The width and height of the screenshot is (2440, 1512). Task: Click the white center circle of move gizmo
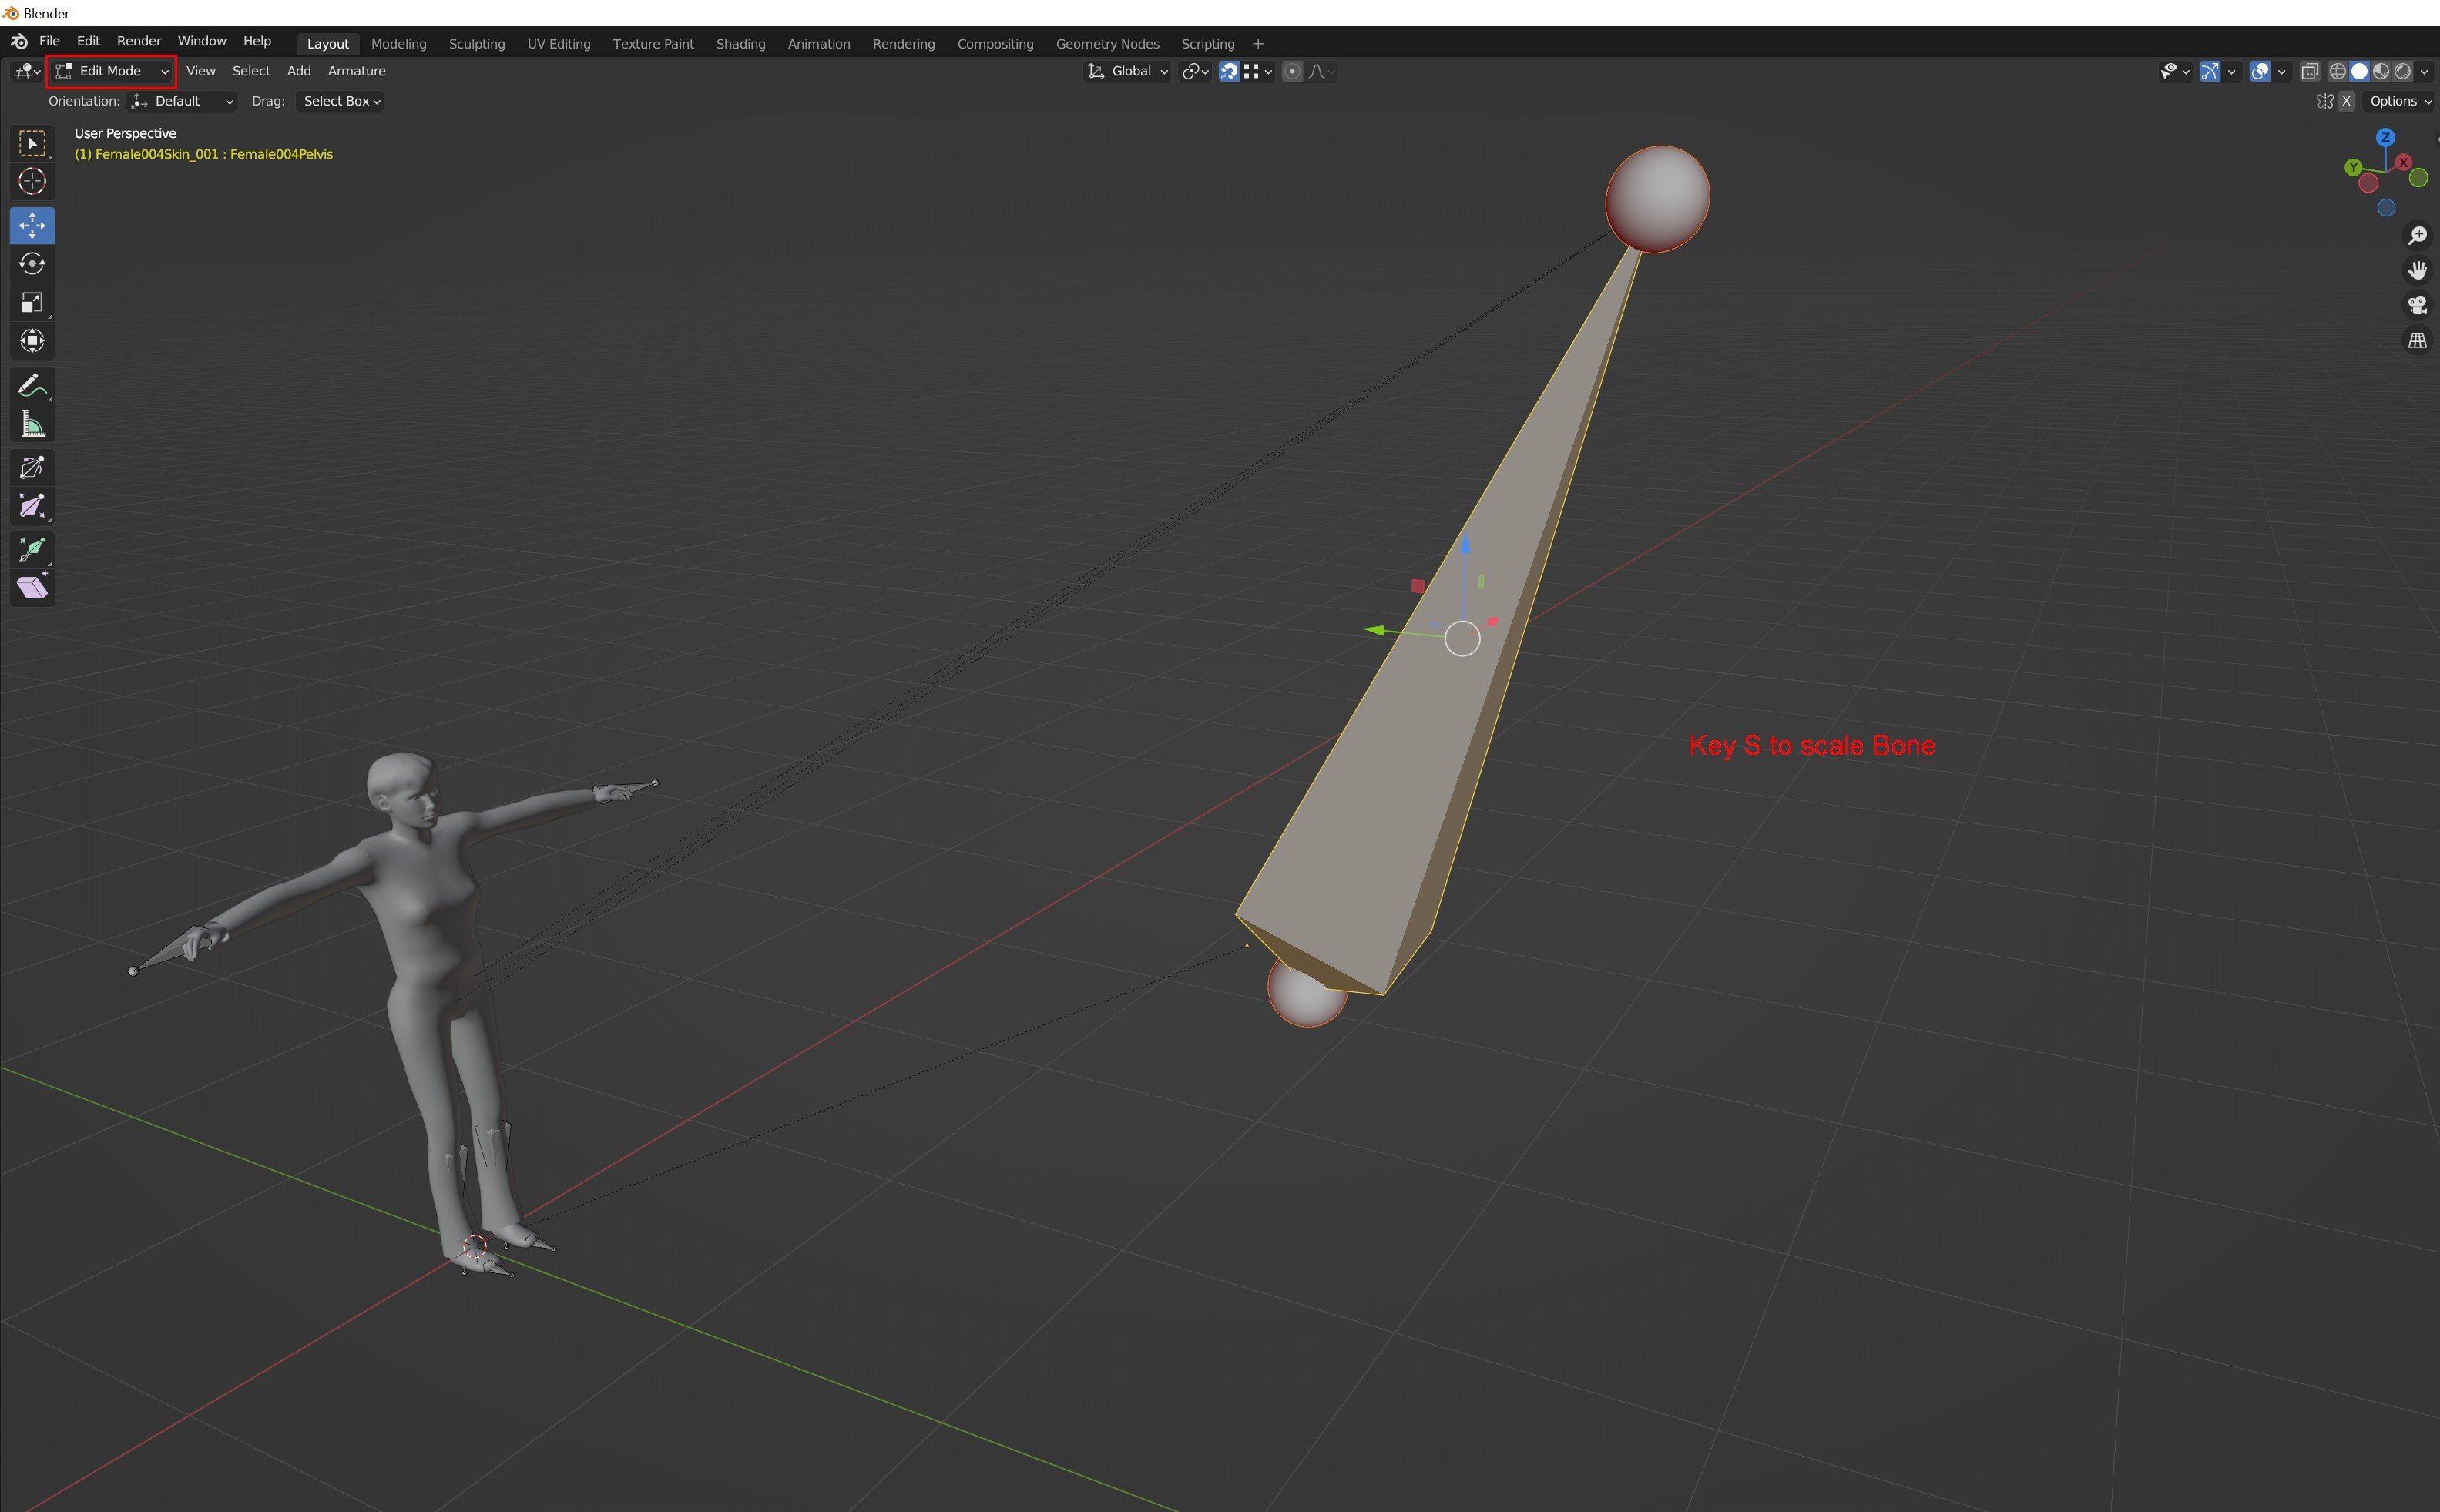[1462, 638]
